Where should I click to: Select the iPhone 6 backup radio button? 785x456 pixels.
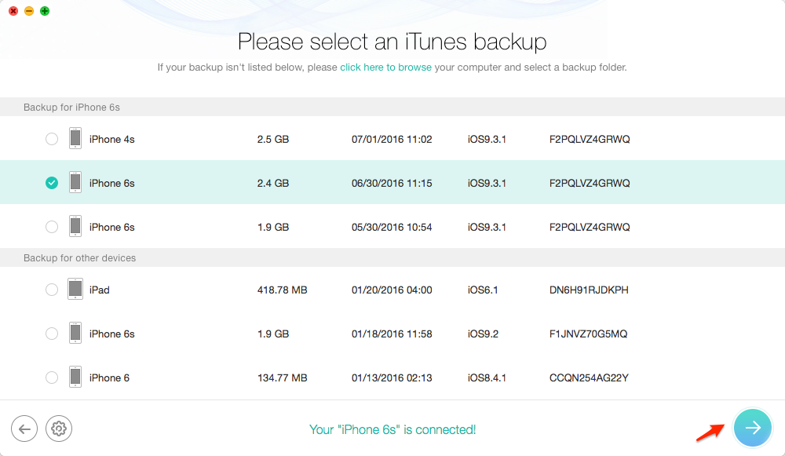click(52, 378)
